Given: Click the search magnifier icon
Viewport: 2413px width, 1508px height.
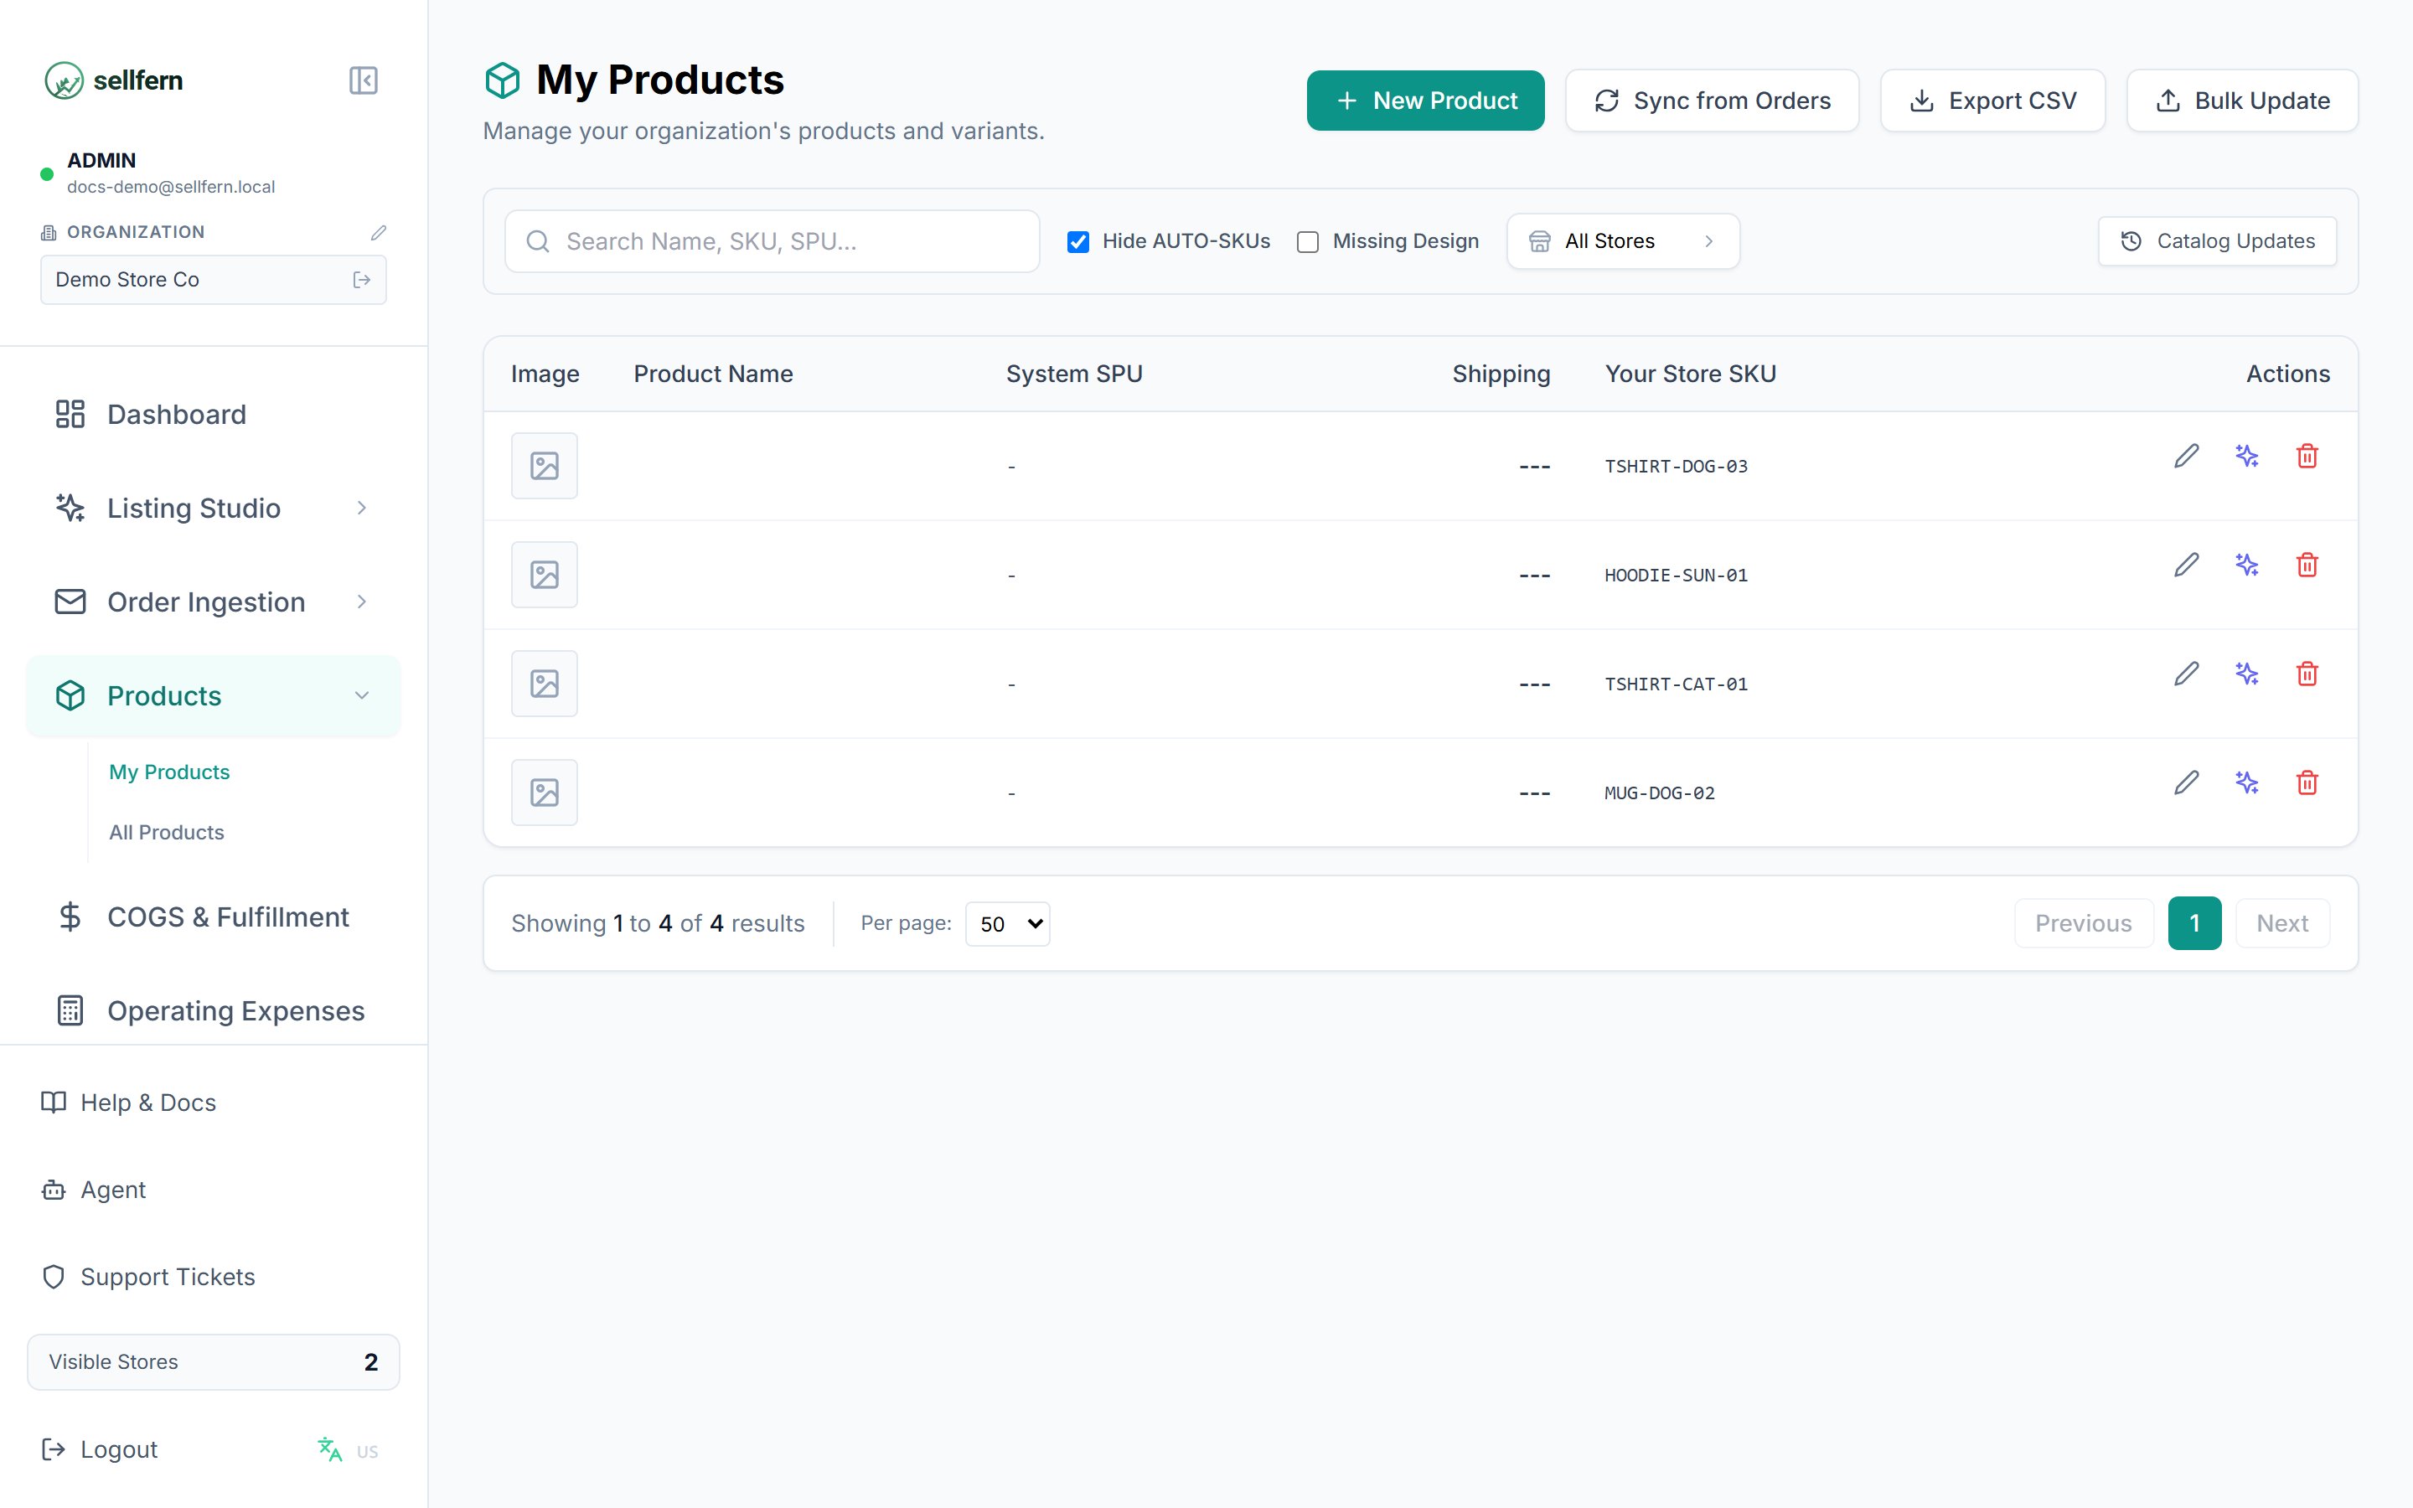Looking at the screenshot, I should (x=537, y=241).
